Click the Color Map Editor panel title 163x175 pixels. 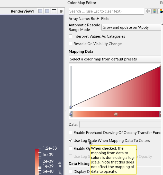(82, 3)
